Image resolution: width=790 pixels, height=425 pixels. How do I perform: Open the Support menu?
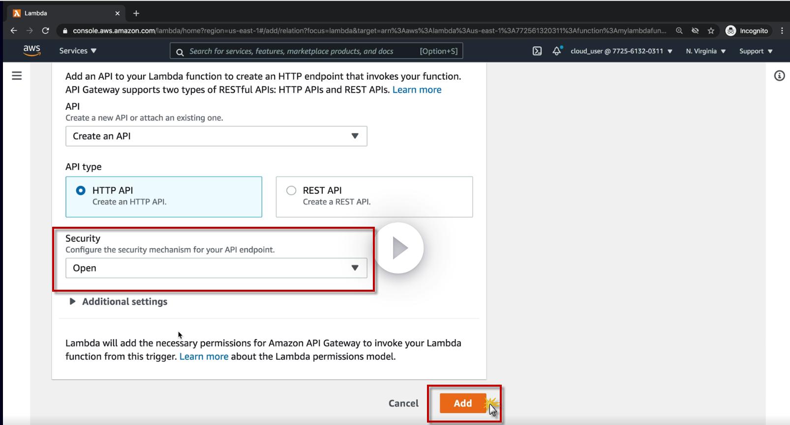[x=756, y=51]
